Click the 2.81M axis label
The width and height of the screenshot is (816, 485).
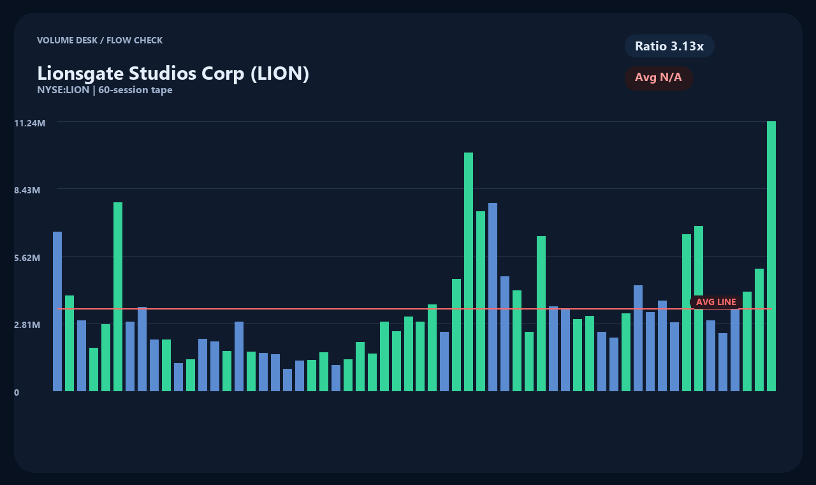click(x=27, y=325)
